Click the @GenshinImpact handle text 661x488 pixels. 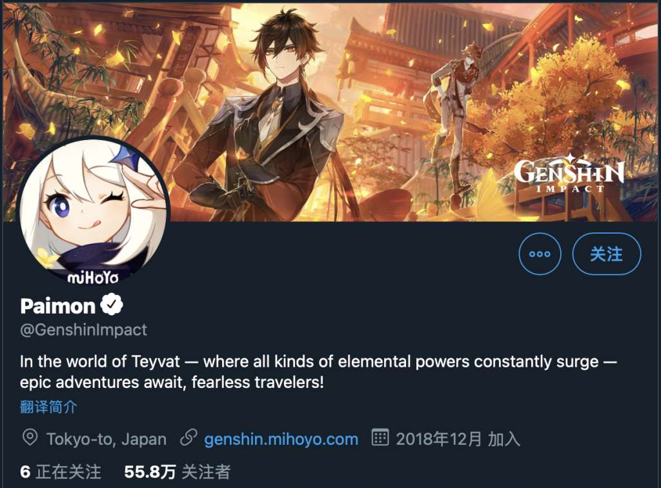coord(83,330)
